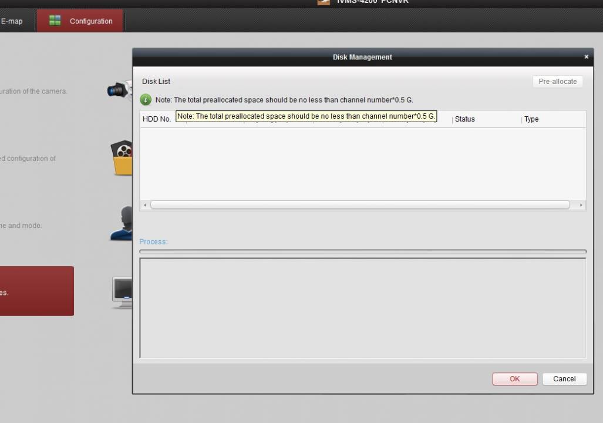This screenshot has width=603, height=423.
Task: Select the Type column header
Action: 554,119
